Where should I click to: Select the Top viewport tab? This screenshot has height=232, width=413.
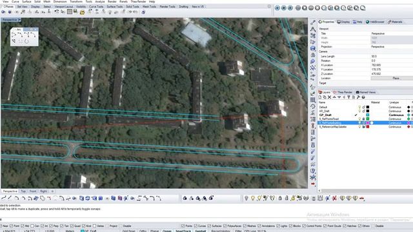coord(23,191)
